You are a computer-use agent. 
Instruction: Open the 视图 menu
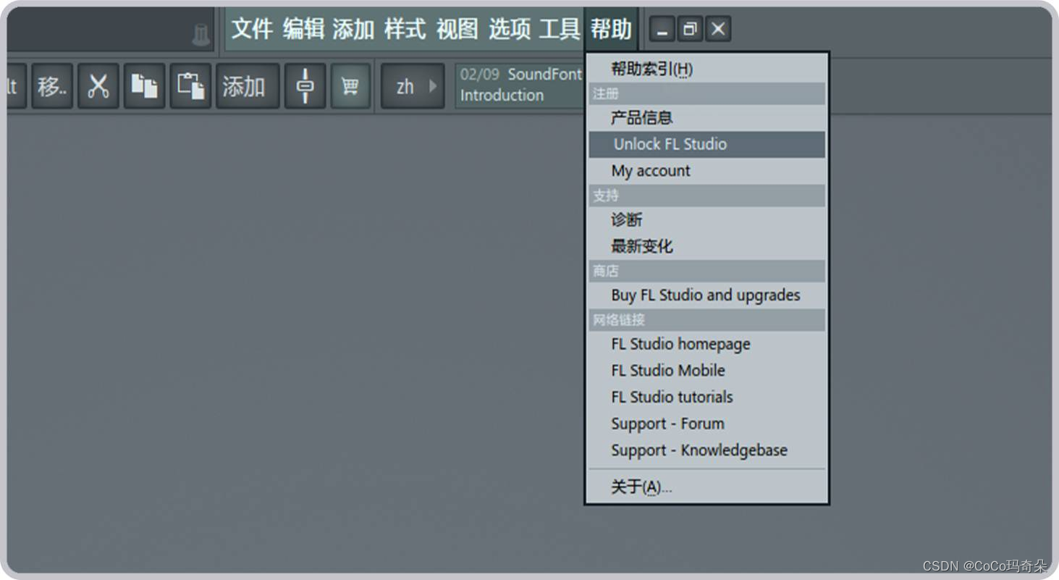pyautogui.click(x=457, y=29)
